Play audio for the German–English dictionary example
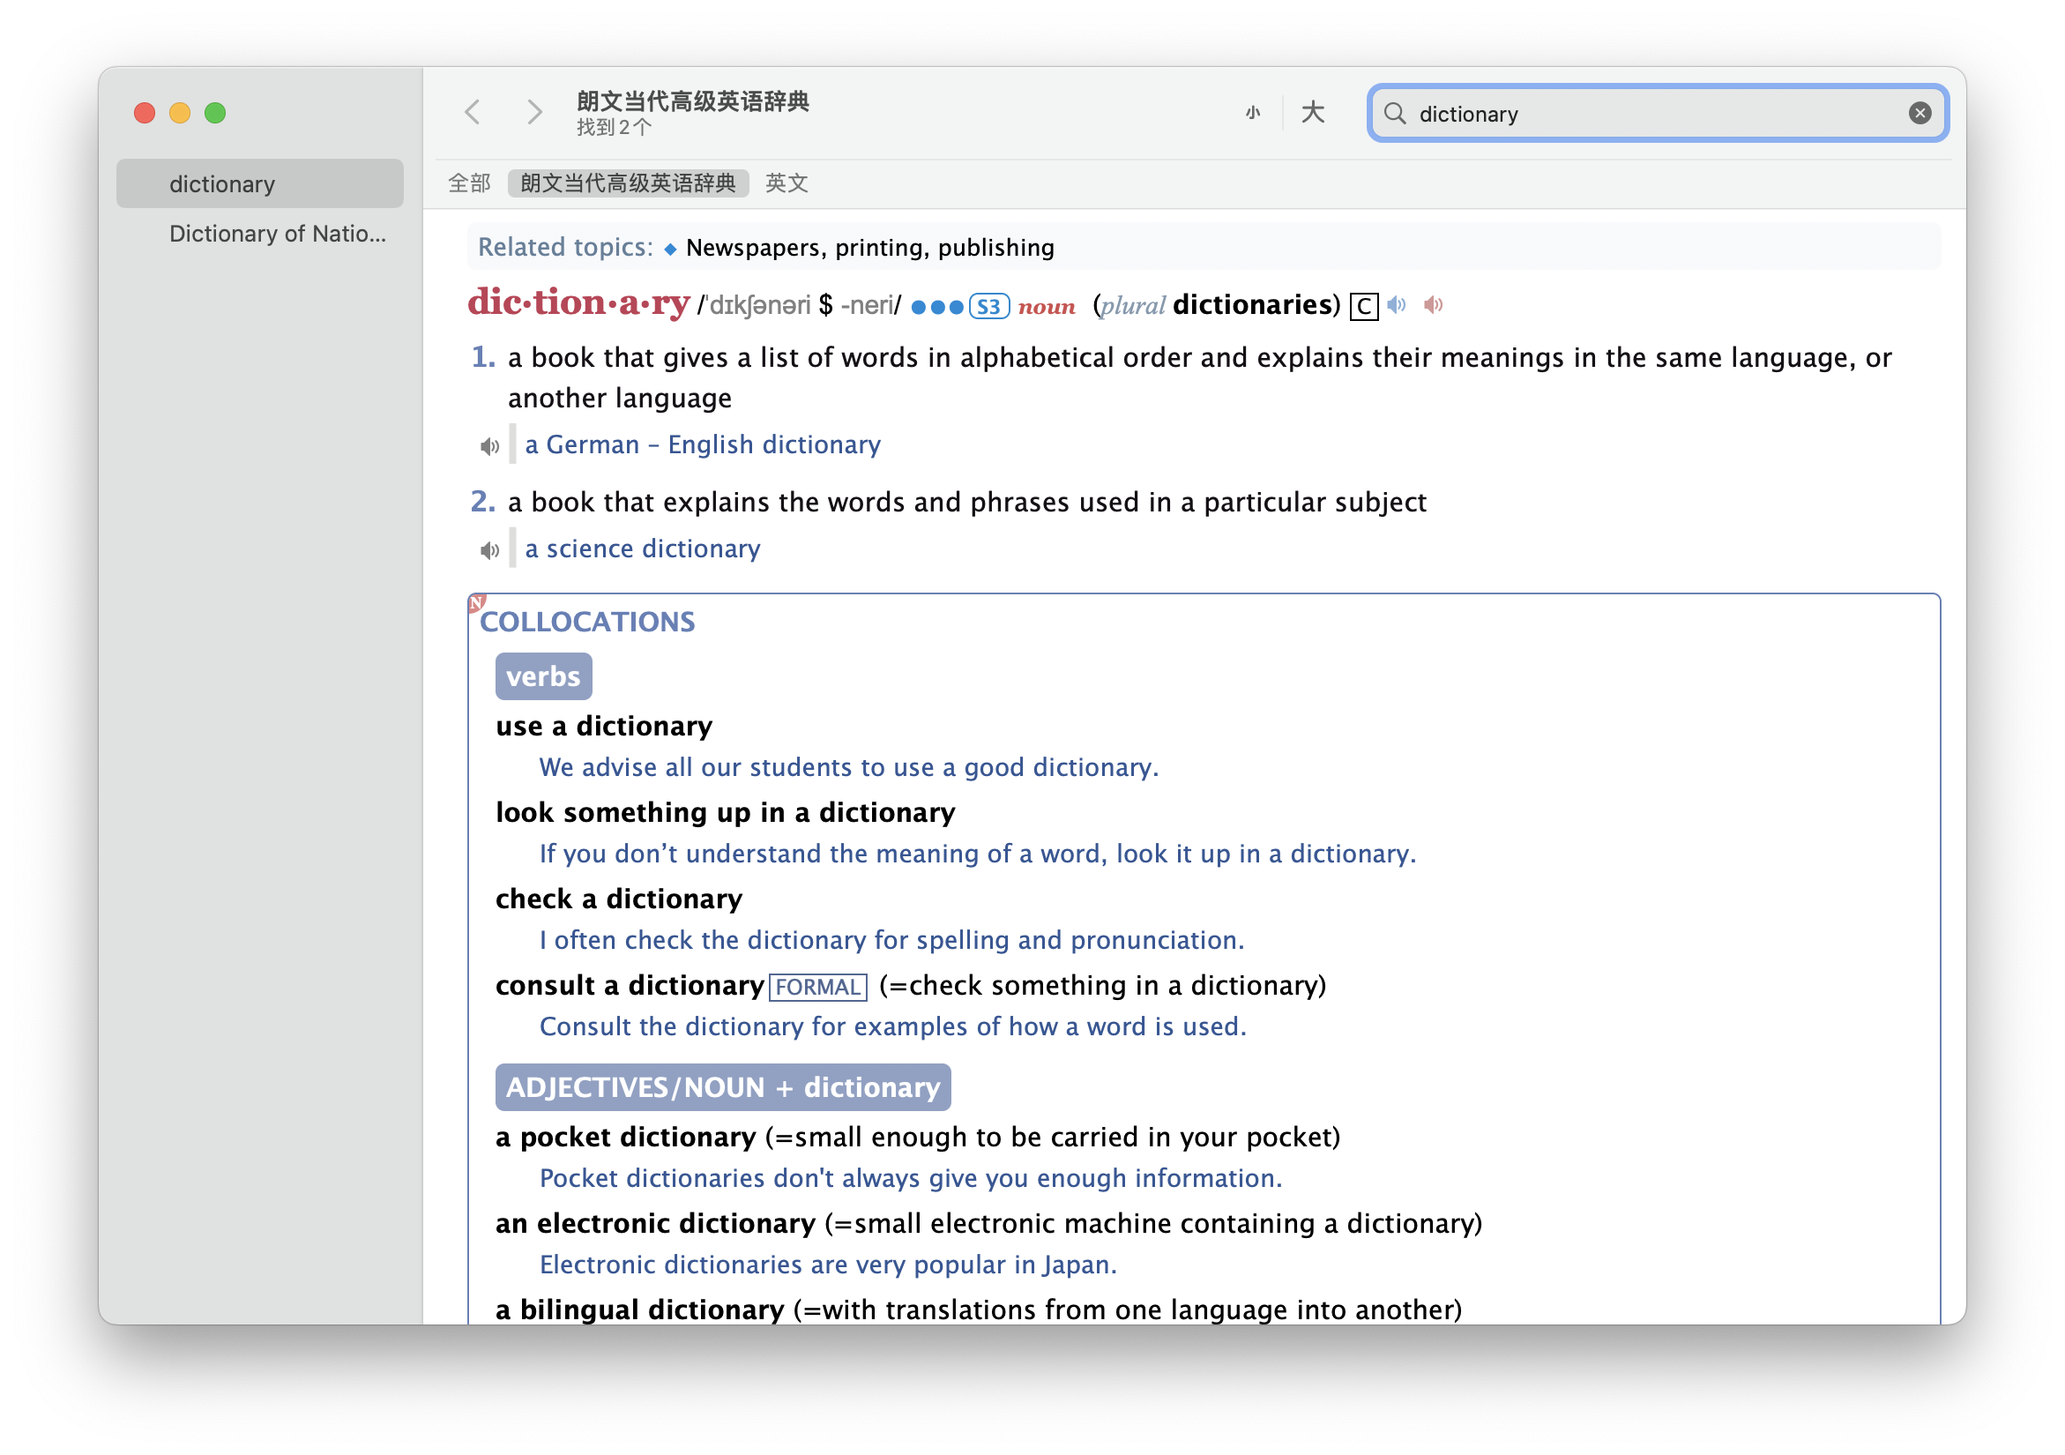Image resolution: width=2065 pixels, height=1455 pixels. [489, 446]
